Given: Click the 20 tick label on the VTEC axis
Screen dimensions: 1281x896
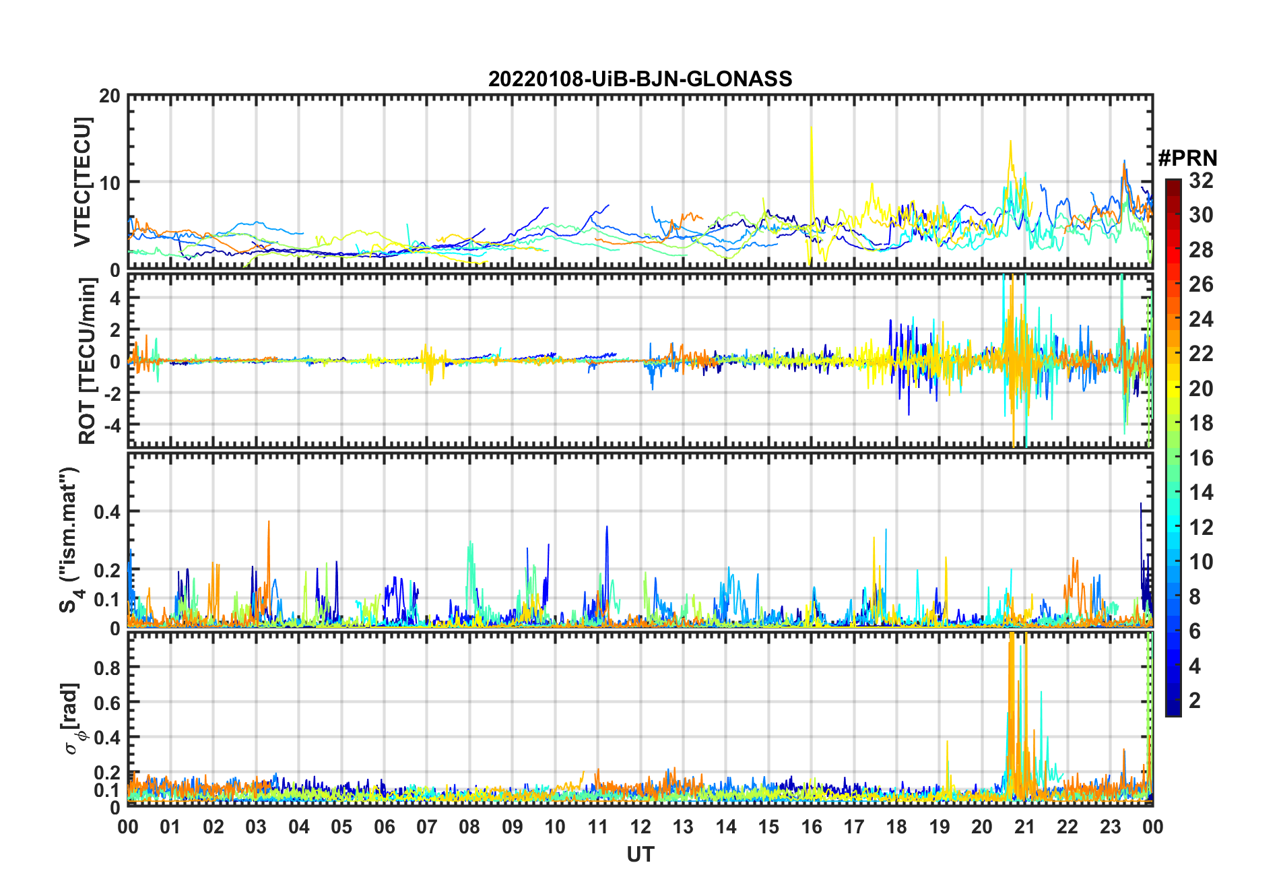Looking at the screenshot, I should (110, 96).
